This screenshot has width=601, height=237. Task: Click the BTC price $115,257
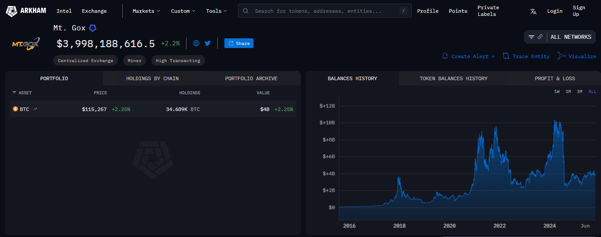click(x=94, y=109)
